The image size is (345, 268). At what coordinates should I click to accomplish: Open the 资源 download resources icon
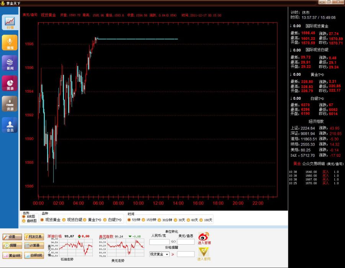pyautogui.click(x=10, y=104)
